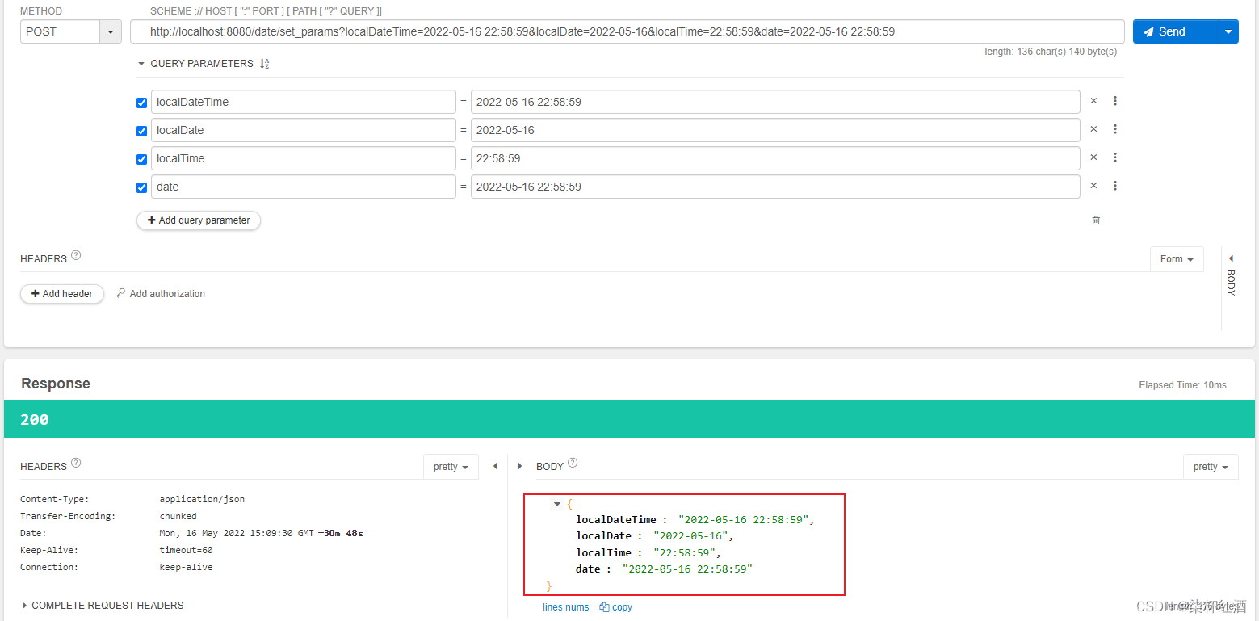Uncheck the localDateTime parameter checkbox

coord(142,103)
